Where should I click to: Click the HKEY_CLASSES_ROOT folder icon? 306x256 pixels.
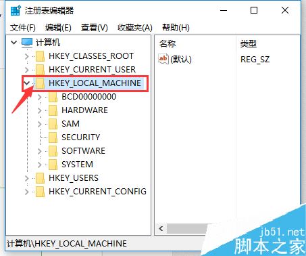pos(40,56)
